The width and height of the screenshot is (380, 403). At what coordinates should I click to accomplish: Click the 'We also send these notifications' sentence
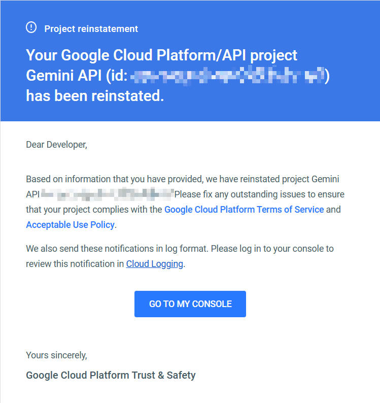coord(117,249)
